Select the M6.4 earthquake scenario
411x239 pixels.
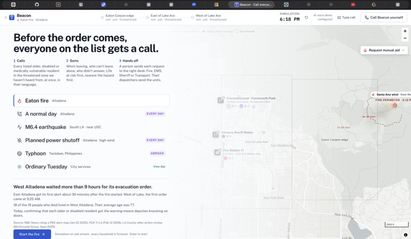[91, 127]
